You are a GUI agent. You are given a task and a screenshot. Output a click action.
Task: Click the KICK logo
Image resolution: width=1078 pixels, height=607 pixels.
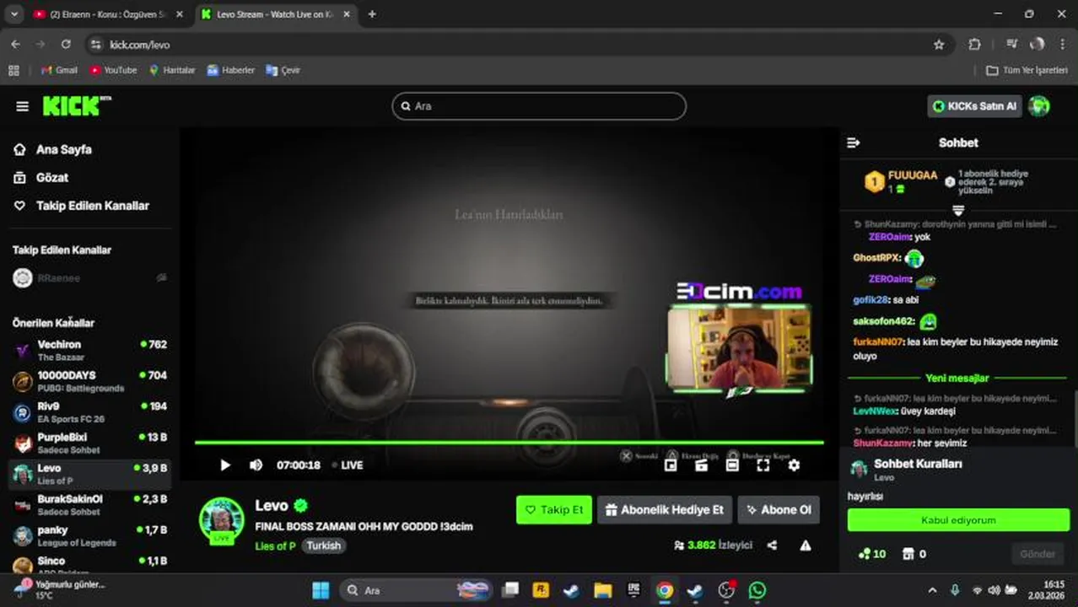76,105
